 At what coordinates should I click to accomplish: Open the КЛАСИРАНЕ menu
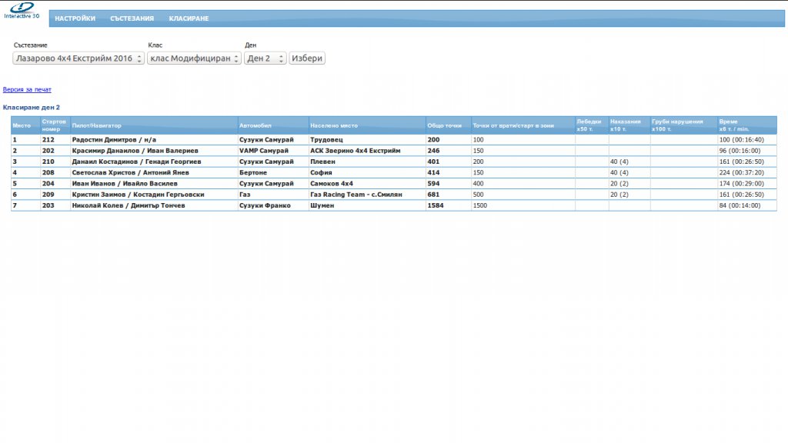pyautogui.click(x=189, y=18)
